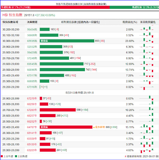Open warrant link 57248熊
159x160 pixels.
32,58
